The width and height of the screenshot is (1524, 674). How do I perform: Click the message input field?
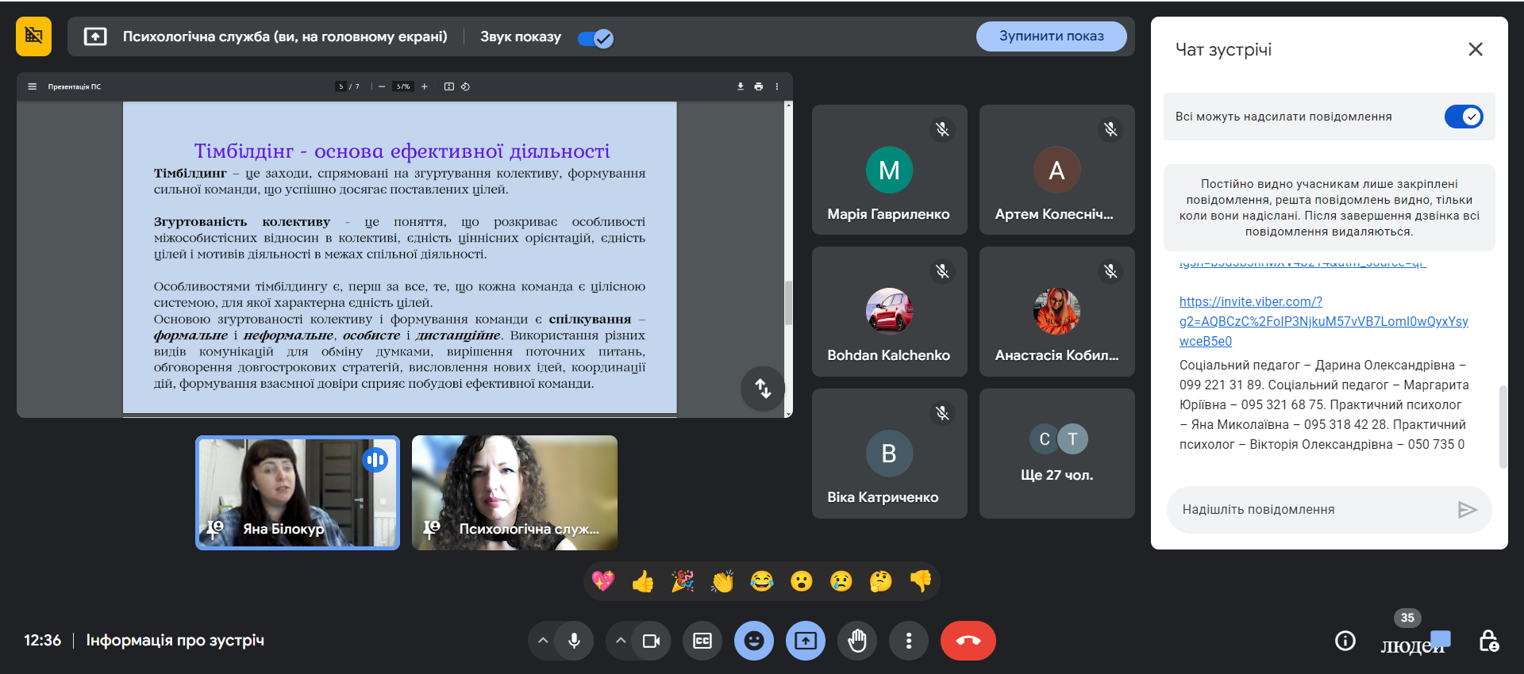(x=1310, y=510)
